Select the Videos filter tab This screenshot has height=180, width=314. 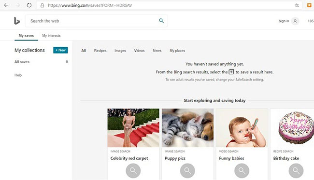[139, 51]
